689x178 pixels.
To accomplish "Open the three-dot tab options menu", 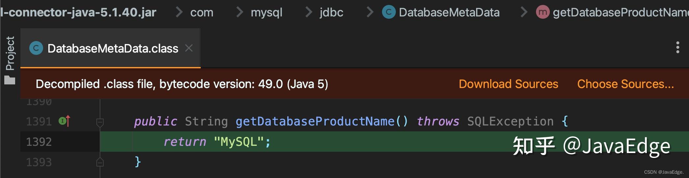I will click(x=677, y=48).
